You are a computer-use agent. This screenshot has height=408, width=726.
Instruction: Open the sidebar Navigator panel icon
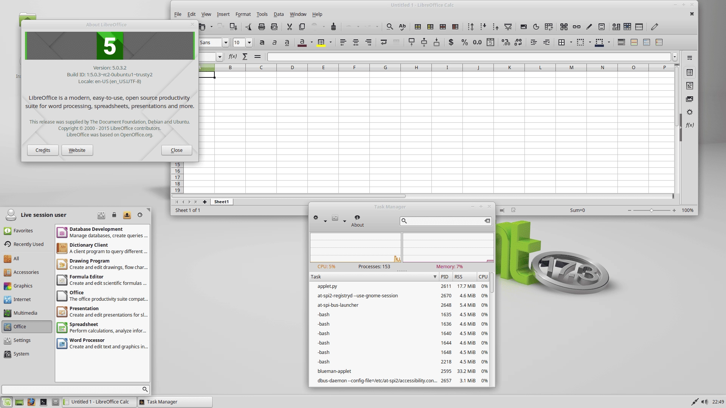tap(690, 112)
